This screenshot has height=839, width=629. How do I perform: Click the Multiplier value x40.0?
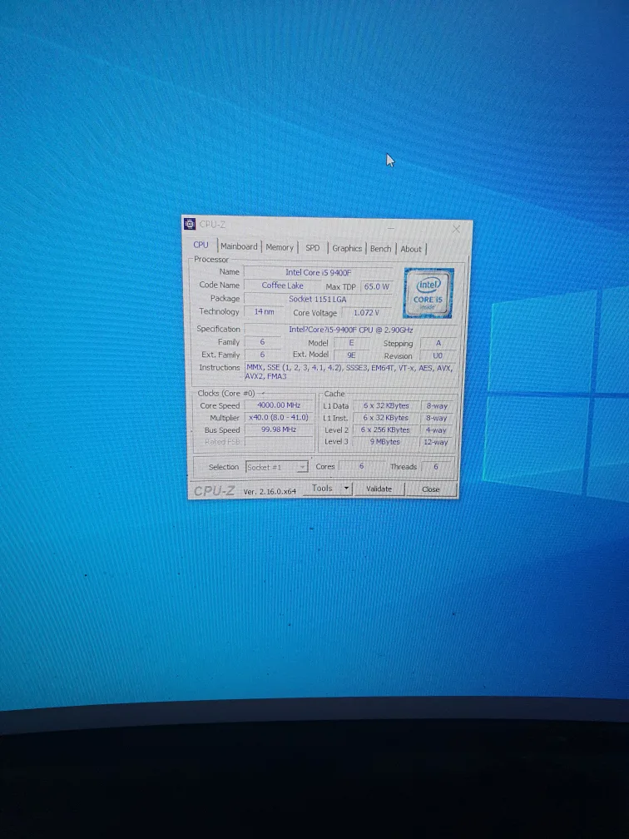click(279, 417)
